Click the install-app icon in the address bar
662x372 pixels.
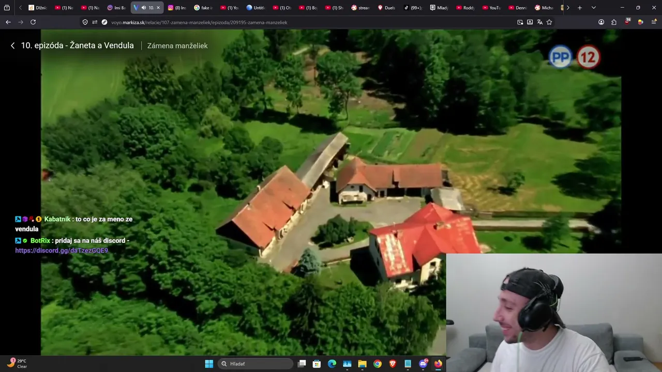530,22
